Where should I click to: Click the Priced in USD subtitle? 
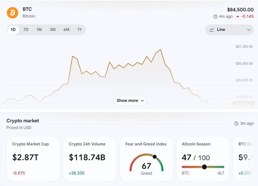pyautogui.click(x=19, y=128)
